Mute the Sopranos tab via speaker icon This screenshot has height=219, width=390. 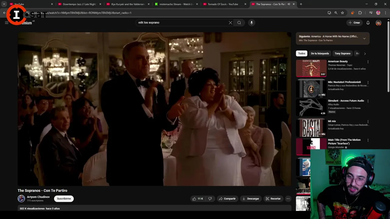click(289, 4)
